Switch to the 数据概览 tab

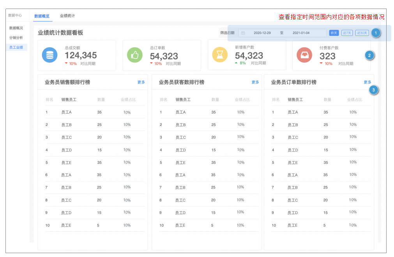point(42,16)
